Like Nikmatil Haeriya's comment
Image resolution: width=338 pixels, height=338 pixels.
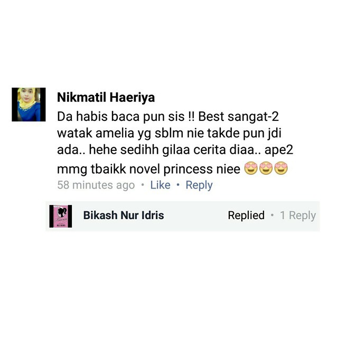(160, 185)
